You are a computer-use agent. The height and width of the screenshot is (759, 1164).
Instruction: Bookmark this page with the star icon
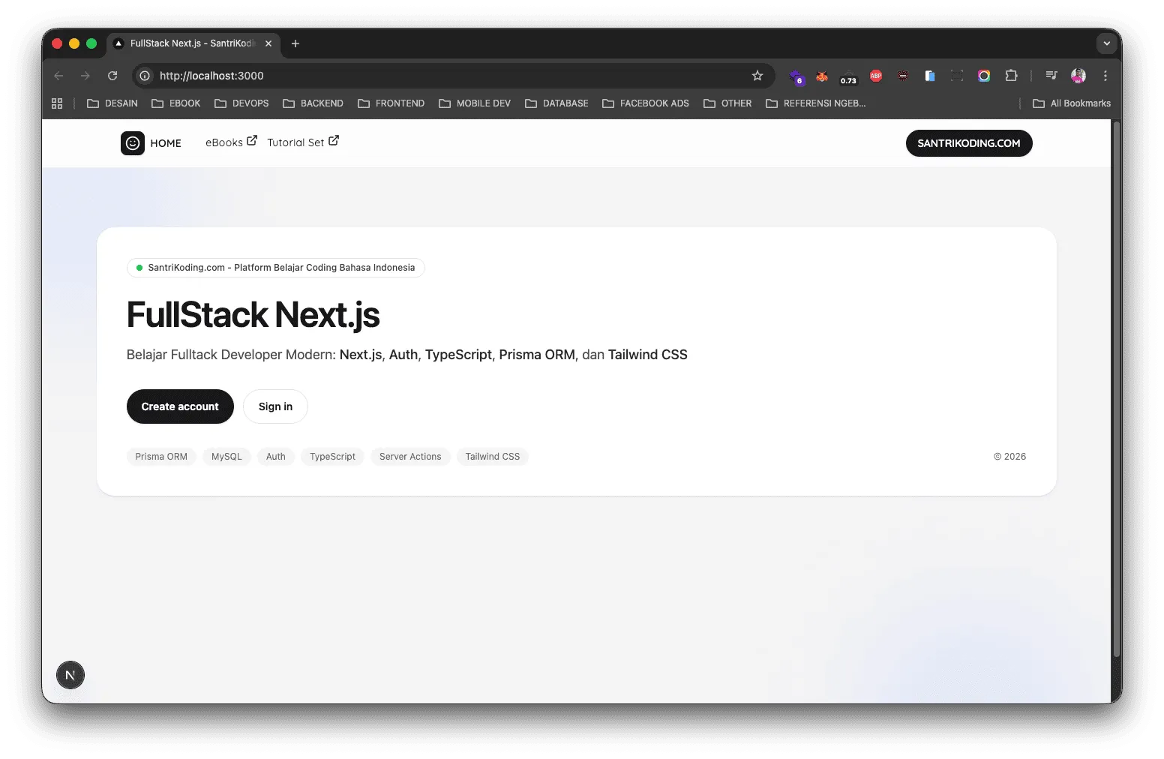(757, 76)
